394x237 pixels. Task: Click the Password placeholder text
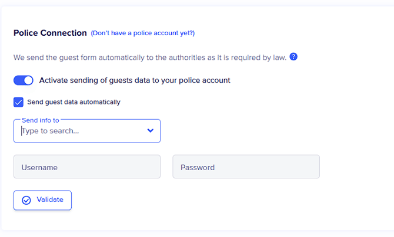pyautogui.click(x=198, y=167)
